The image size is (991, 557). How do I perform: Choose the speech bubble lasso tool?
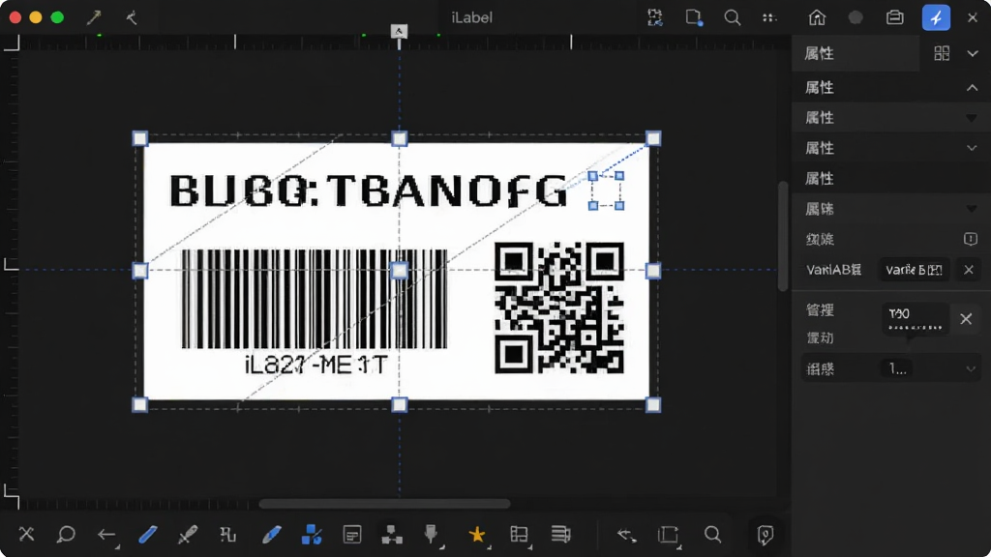(66, 534)
